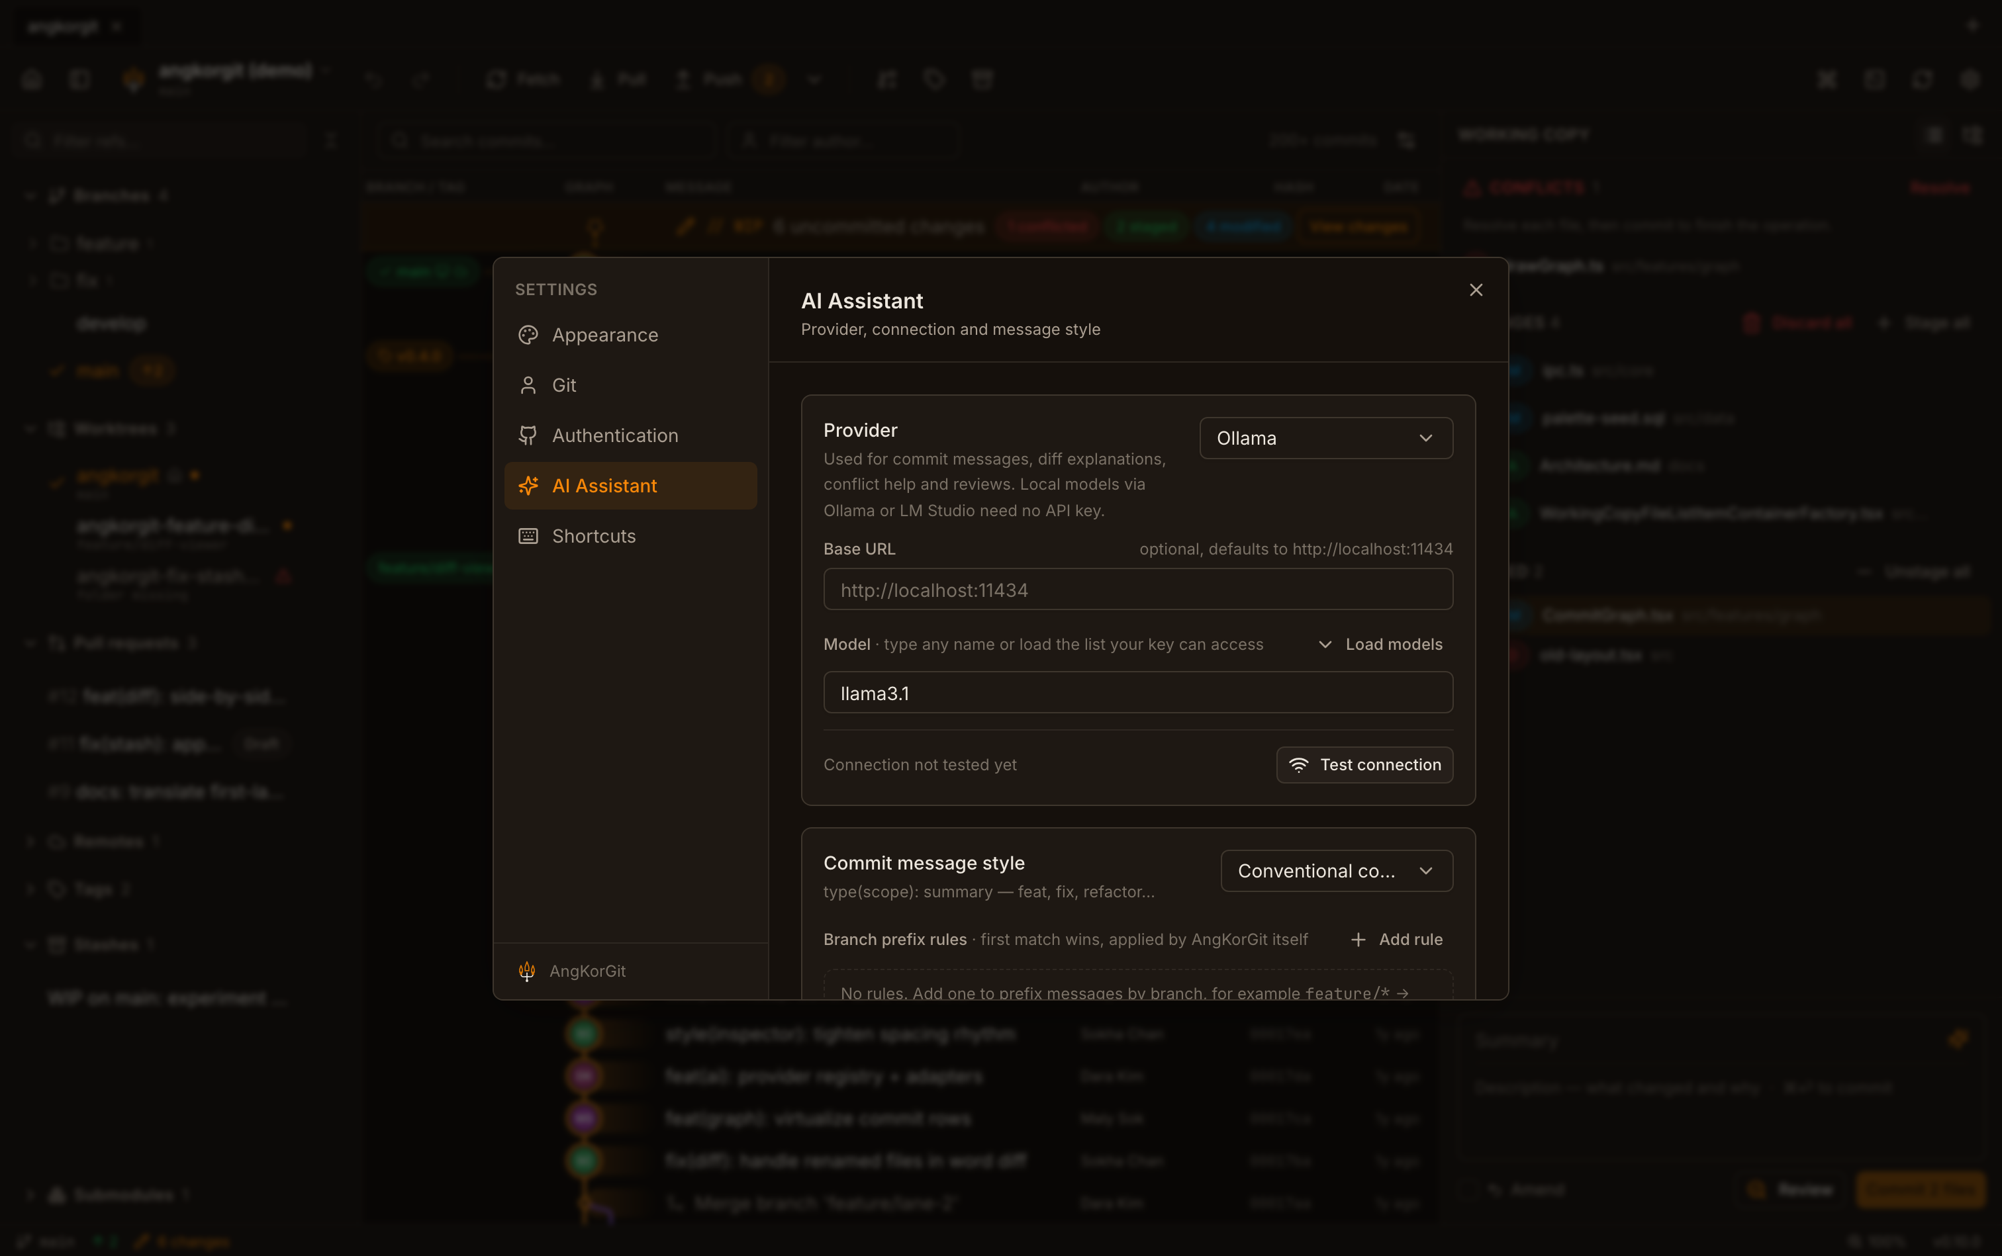This screenshot has height=1256, width=2002.
Task: Select the AI Assistant settings section
Action: [x=631, y=486]
